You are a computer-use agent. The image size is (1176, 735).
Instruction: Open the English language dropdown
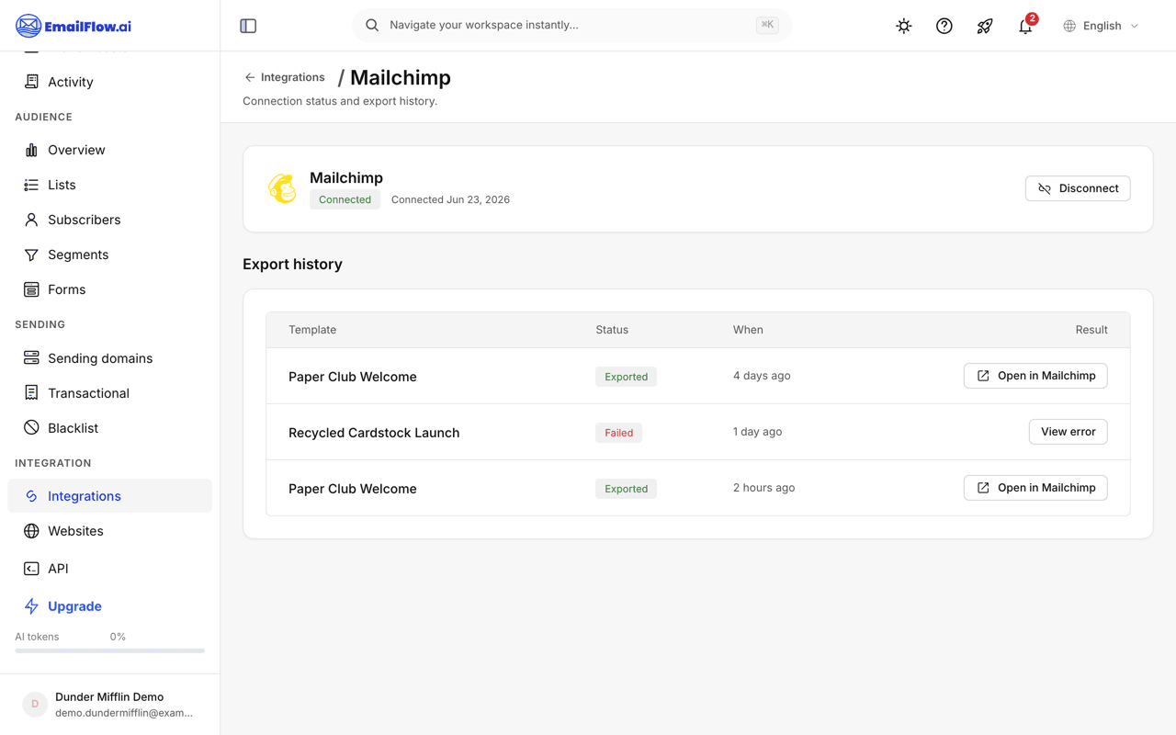click(x=1101, y=26)
